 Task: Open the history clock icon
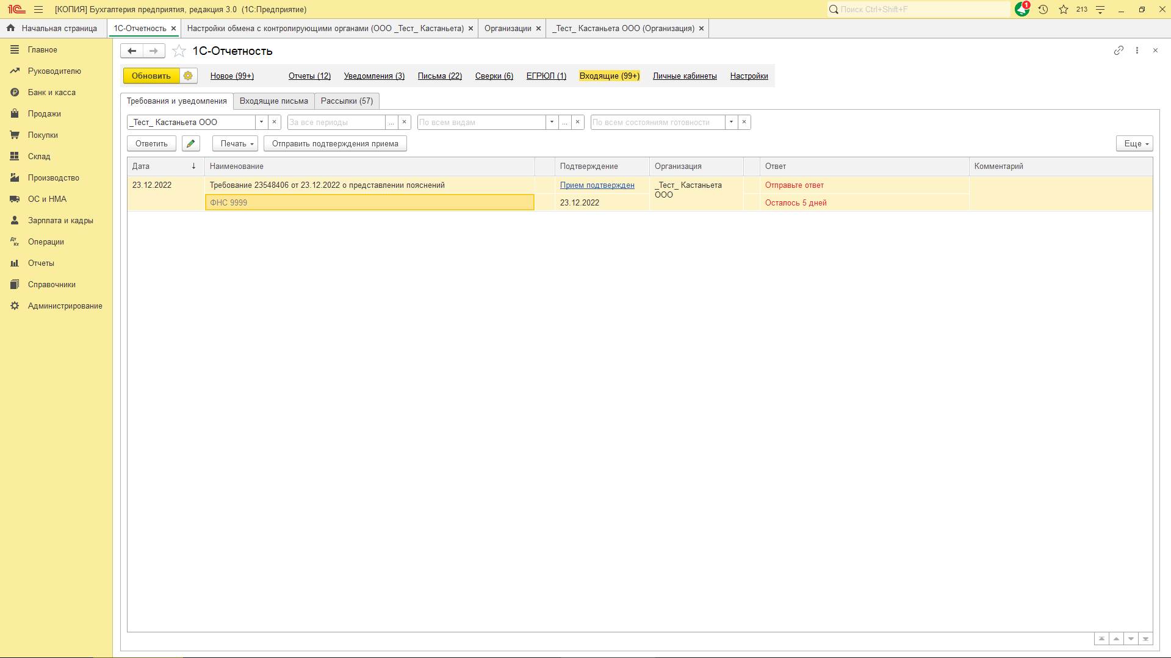coord(1043,9)
